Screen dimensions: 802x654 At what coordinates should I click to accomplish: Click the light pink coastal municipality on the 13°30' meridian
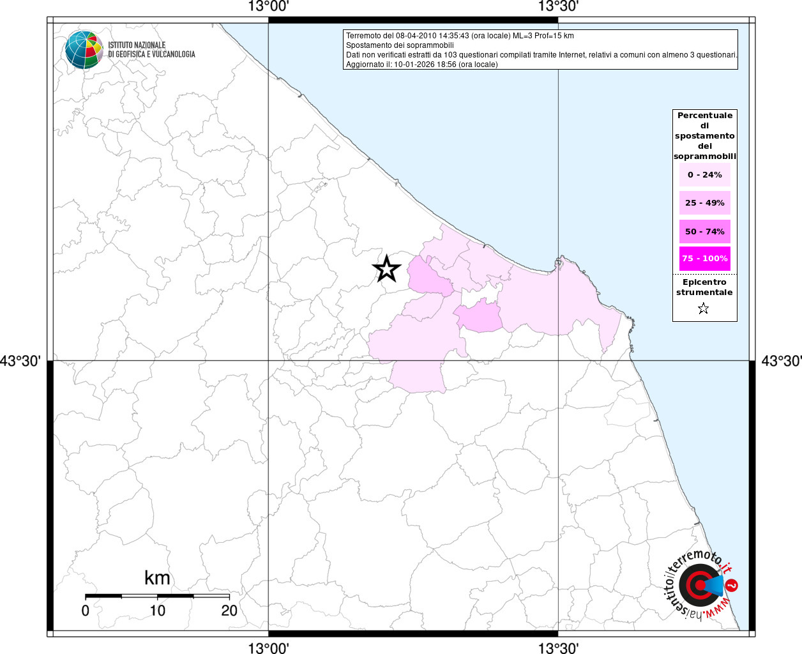pos(557,300)
